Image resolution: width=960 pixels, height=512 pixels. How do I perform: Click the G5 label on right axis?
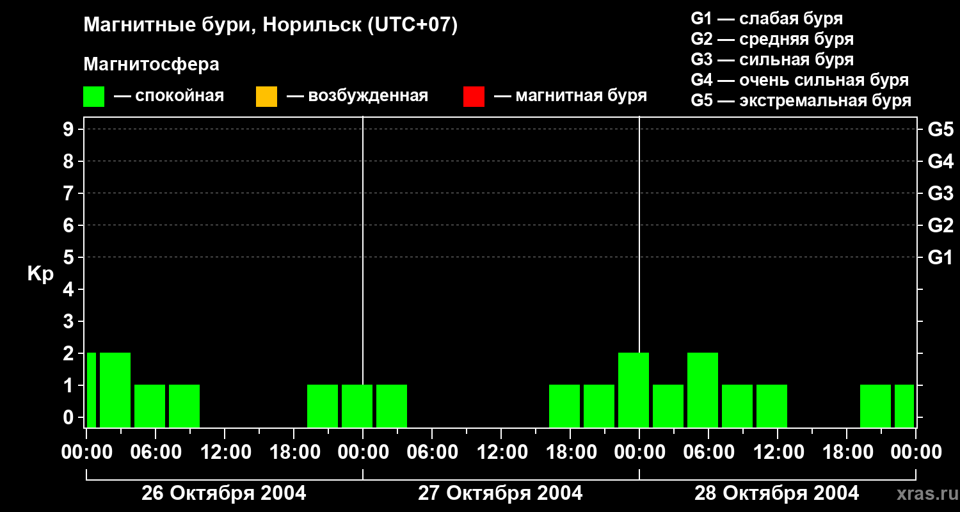[940, 129]
